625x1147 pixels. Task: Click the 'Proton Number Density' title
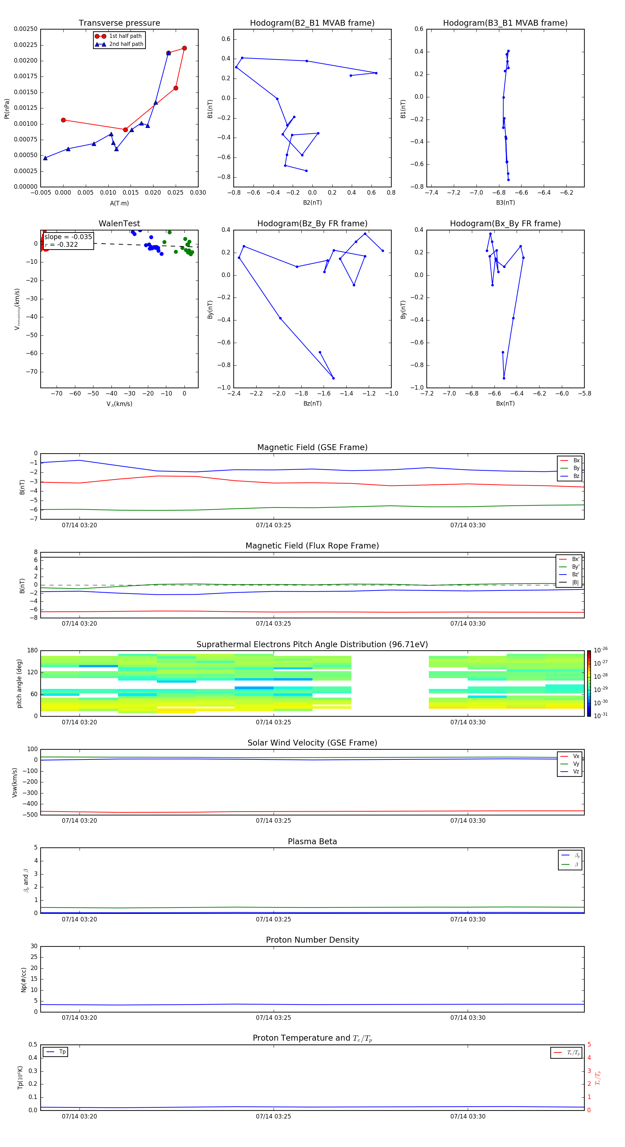tap(312, 940)
